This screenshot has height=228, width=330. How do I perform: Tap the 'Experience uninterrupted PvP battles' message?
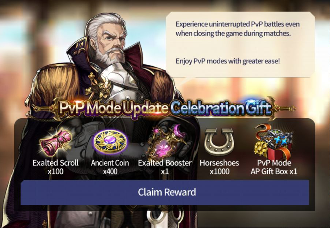238,29
